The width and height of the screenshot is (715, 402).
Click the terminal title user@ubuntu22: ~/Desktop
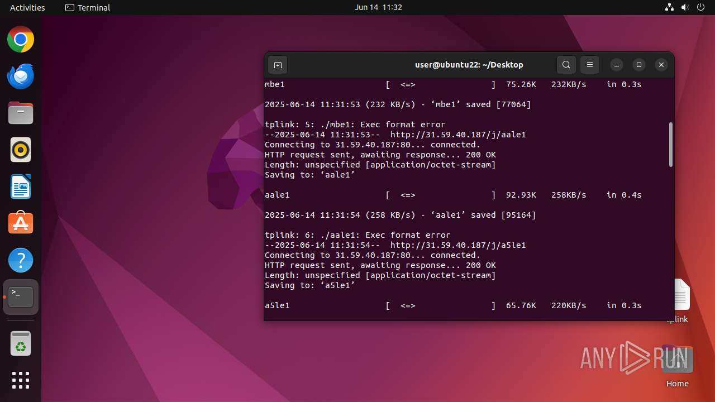(x=469, y=65)
